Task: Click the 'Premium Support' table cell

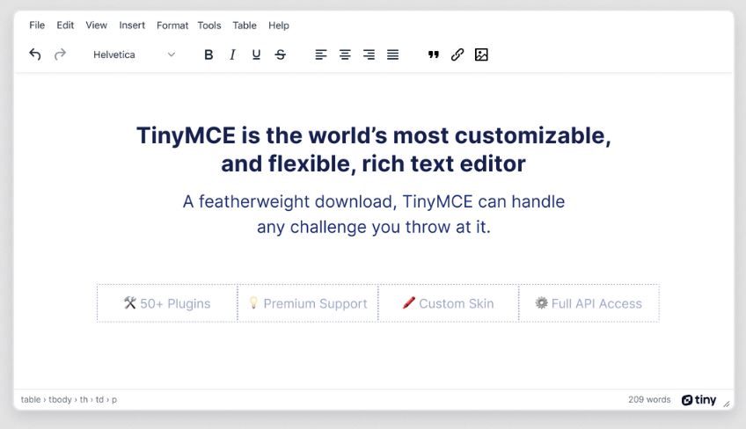Action: pos(308,303)
